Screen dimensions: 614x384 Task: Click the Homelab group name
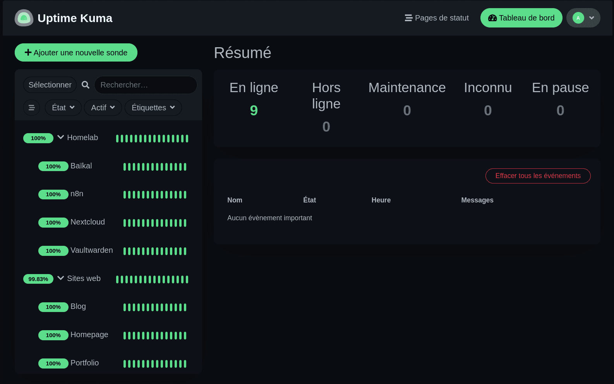tap(82, 137)
